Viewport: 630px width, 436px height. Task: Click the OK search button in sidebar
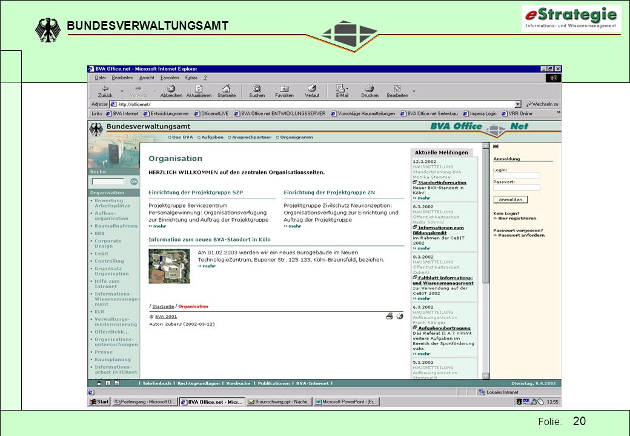[x=134, y=182]
